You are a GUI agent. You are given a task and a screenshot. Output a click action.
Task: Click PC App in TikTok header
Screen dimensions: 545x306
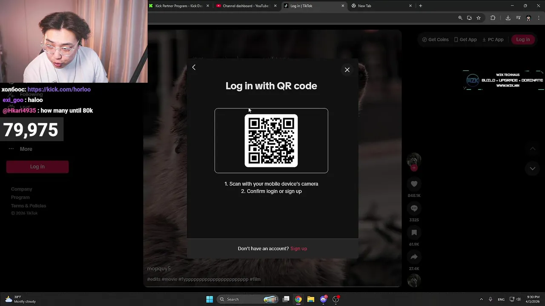(493, 40)
